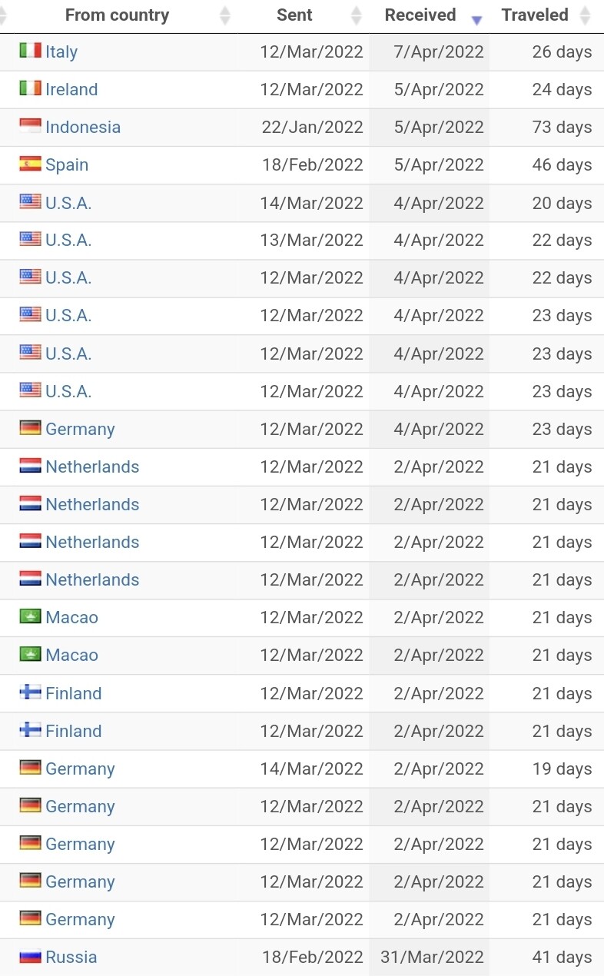Screen dimensions: 604x976
Task: Select the 31/Mar/2022 received date cell
Action: click(x=432, y=957)
